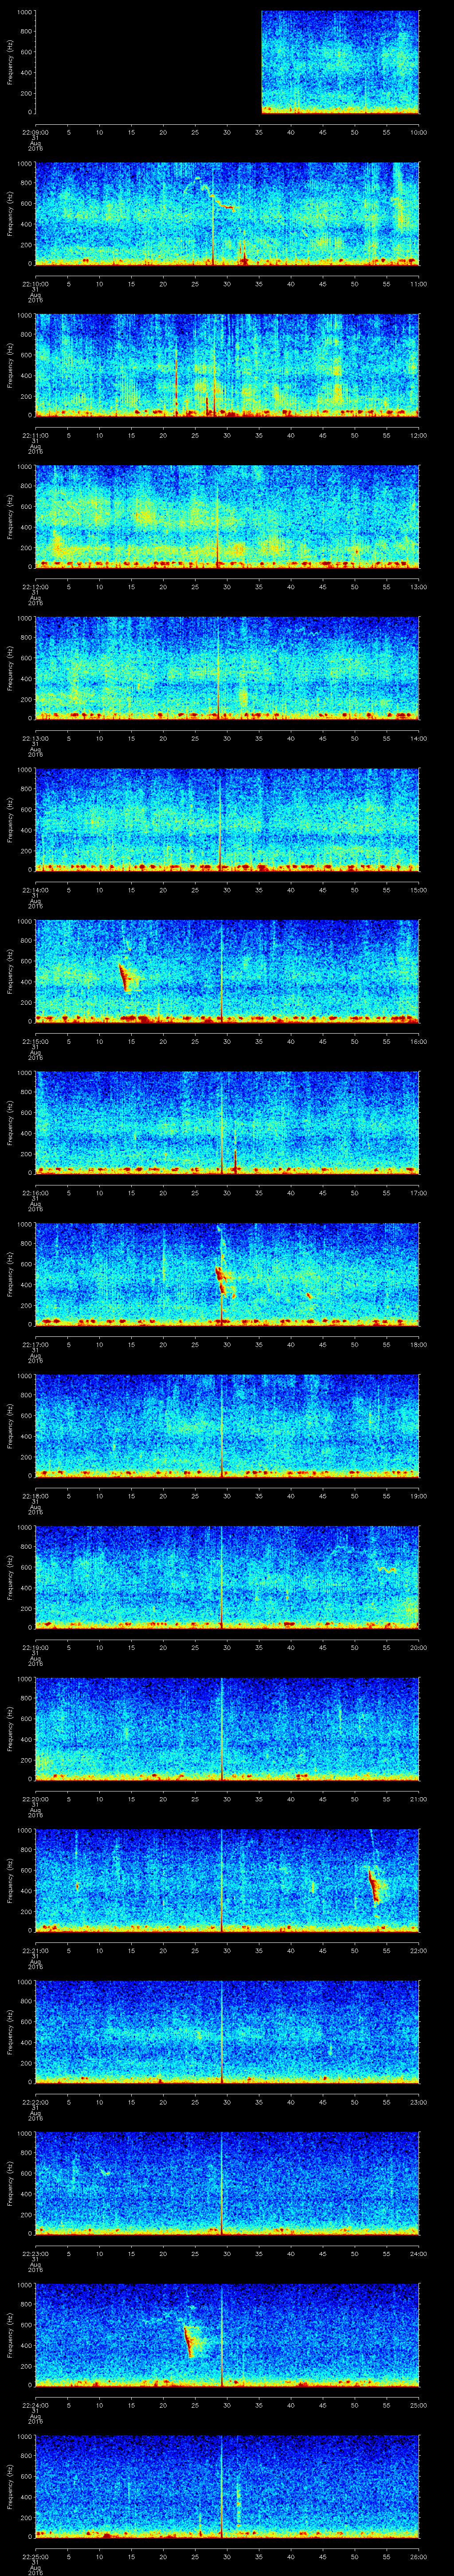Click the 22:13:00 start time label
This screenshot has height=2576, width=454.
point(35,738)
